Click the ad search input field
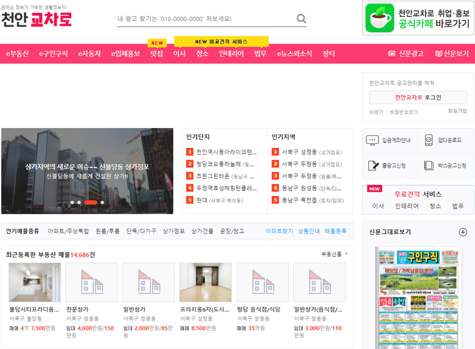The image size is (475, 349). [x=204, y=18]
